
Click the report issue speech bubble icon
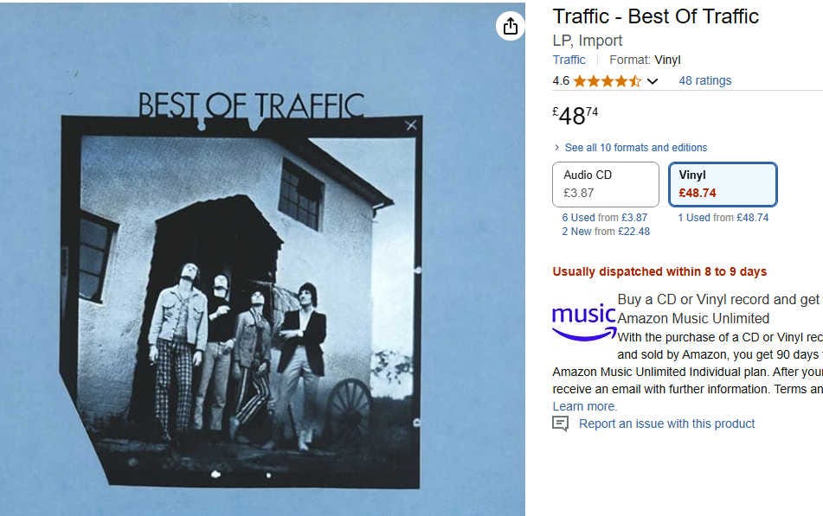pos(561,424)
